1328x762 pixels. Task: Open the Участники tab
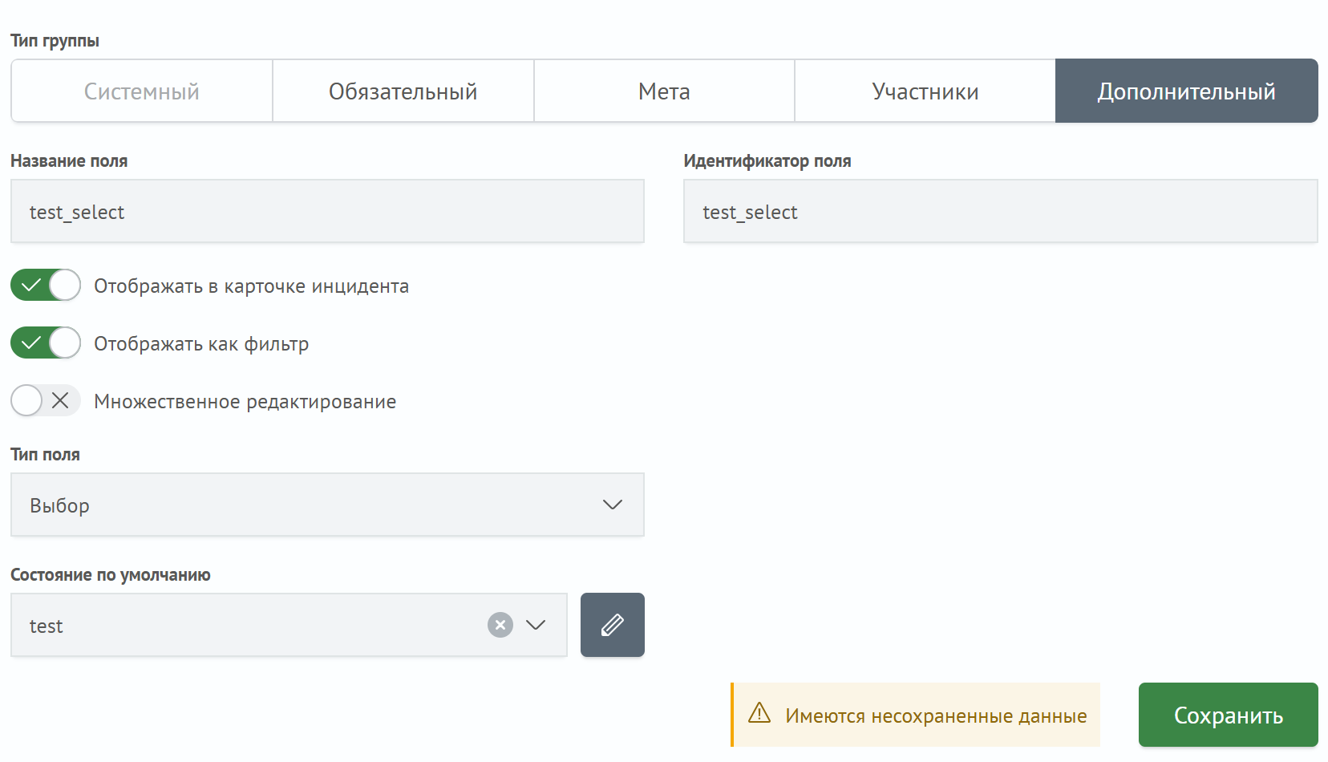pos(925,91)
